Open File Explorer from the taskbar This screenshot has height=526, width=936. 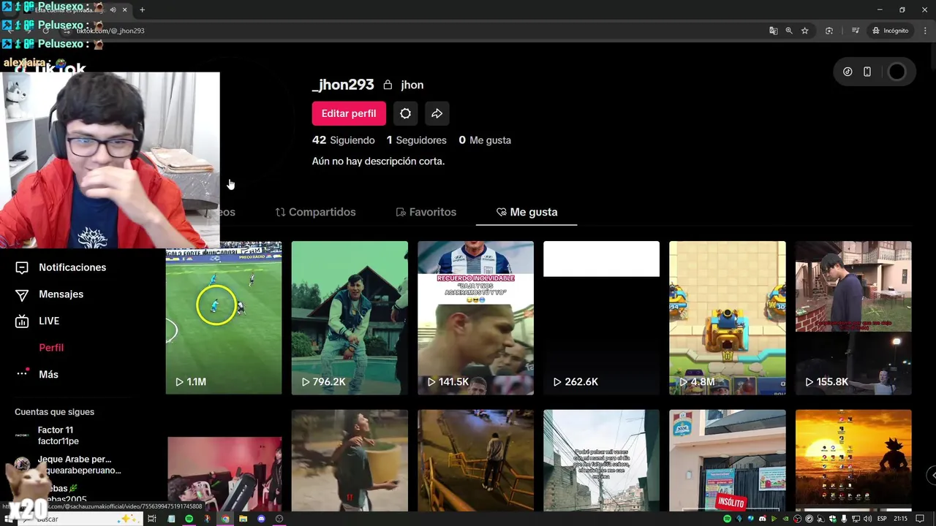[x=244, y=519]
